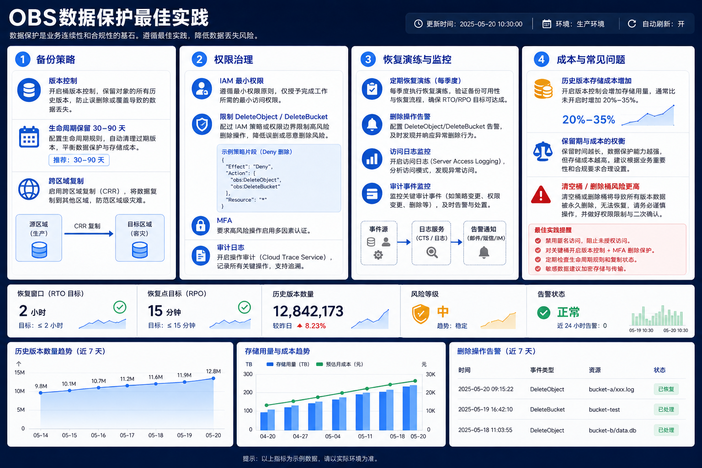Image resolution: width=702 pixels, height=468 pixels.
Task: Click the green check in the 恢复点目标 (RPO) card
Action: pos(245,307)
